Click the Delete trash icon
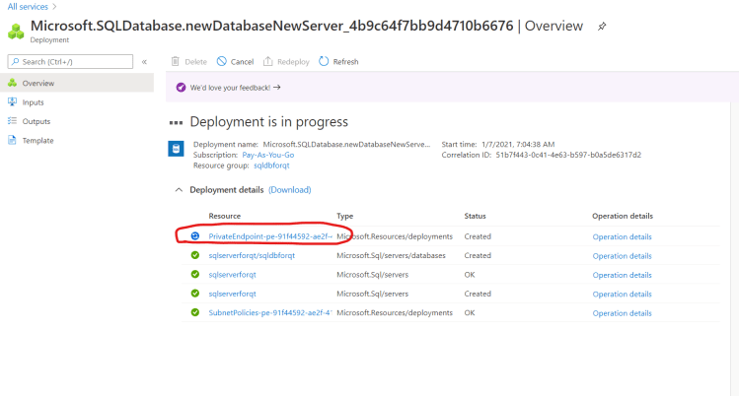Viewport: 739px width, 396px height. tap(176, 61)
